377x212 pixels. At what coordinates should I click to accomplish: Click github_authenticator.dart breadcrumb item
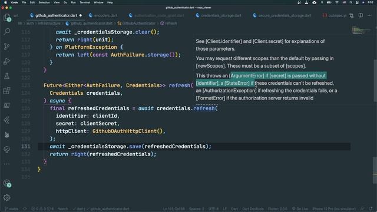pyautogui.click(x=89, y=24)
